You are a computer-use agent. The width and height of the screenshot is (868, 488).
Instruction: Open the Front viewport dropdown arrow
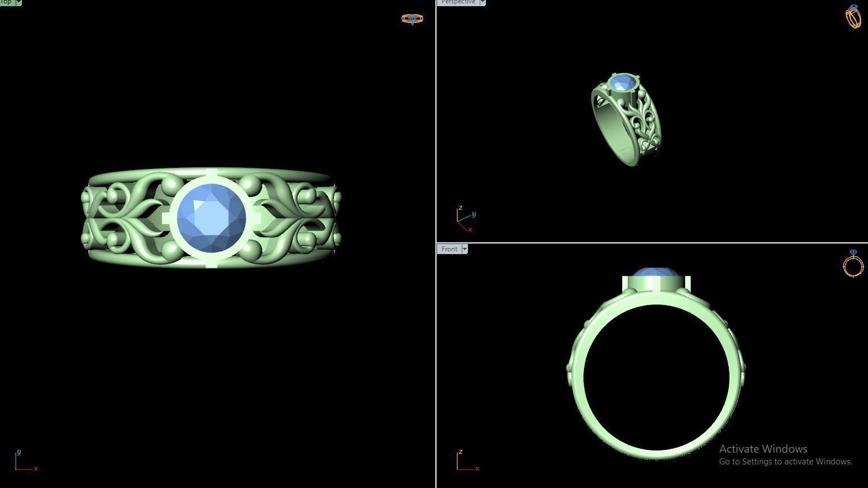coord(465,249)
